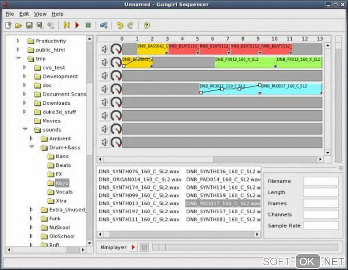The width and height of the screenshot is (348, 270).
Task: Select the FX folder in Drum+Bass
Action: pos(59,174)
